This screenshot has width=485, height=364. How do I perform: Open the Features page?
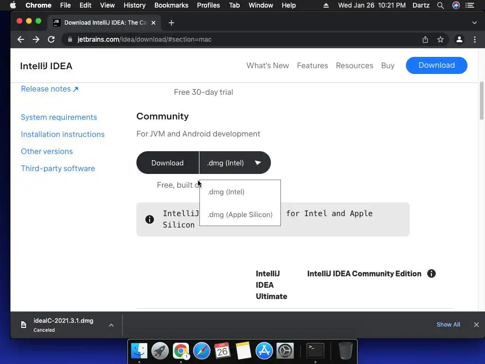313,65
